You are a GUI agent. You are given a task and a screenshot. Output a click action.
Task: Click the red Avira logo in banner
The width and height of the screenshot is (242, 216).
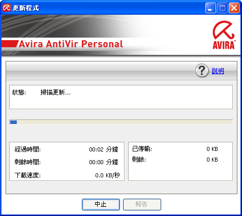tap(224, 35)
